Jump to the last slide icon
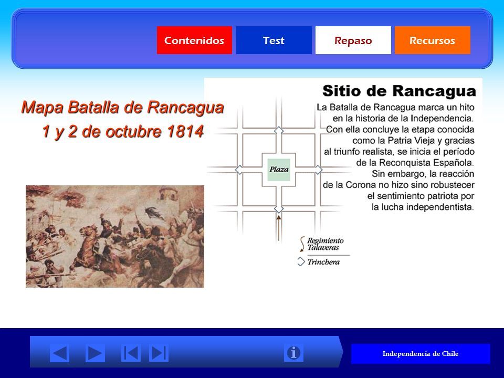 pos(159,353)
